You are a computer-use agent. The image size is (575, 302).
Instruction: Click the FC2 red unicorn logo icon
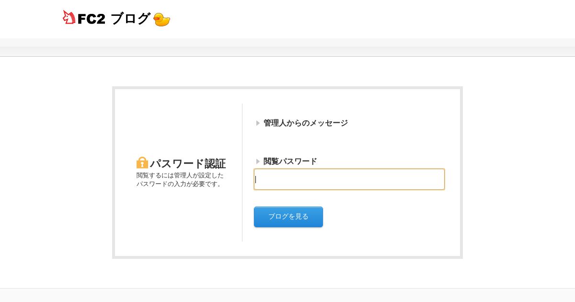coord(69,18)
